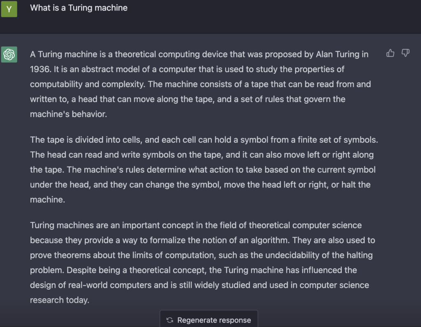Click the closing words "research today."

pyautogui.click(x=59, y=300)
